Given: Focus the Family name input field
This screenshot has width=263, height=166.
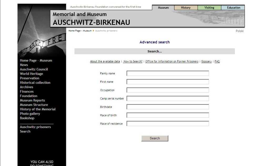Looking at the screenshot, I should (x=168, y=73).
